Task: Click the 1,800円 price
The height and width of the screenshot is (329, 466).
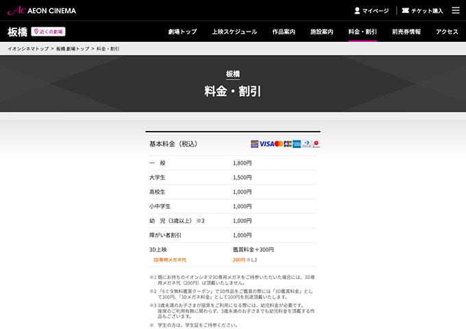Action: [x=242, y=163]
